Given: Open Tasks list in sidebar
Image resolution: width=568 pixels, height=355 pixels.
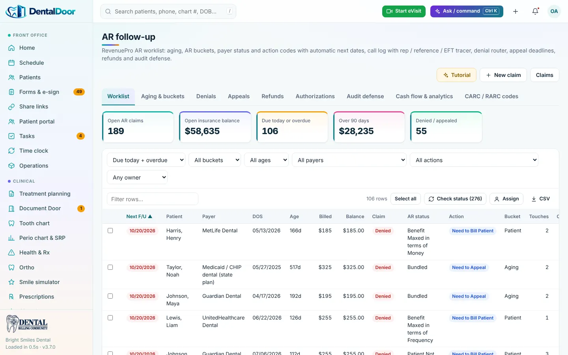Looking at the screenshot, I should tap(46, 136).
